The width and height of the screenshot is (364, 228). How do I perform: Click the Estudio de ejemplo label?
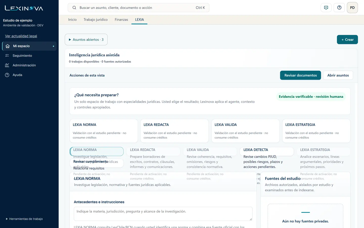click(18, 20)
